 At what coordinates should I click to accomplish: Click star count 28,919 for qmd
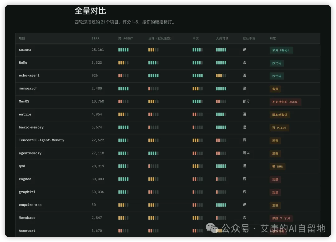click(x=98, y=166)
